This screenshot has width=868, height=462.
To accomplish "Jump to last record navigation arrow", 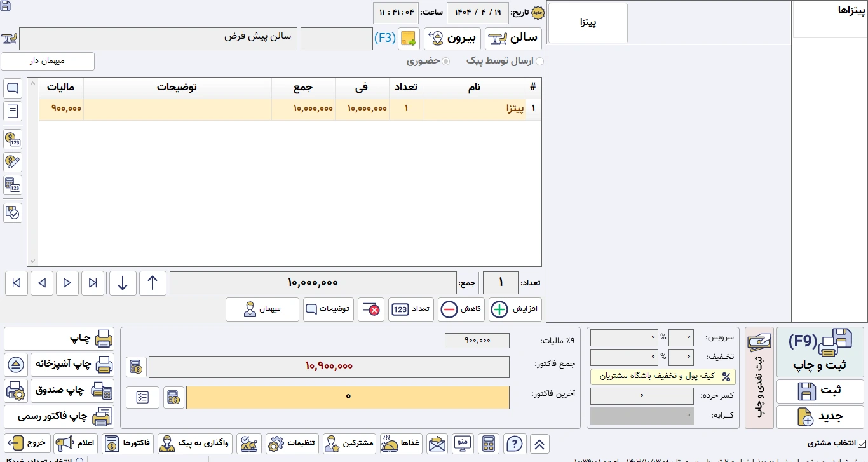I will (x=17, y=283).
